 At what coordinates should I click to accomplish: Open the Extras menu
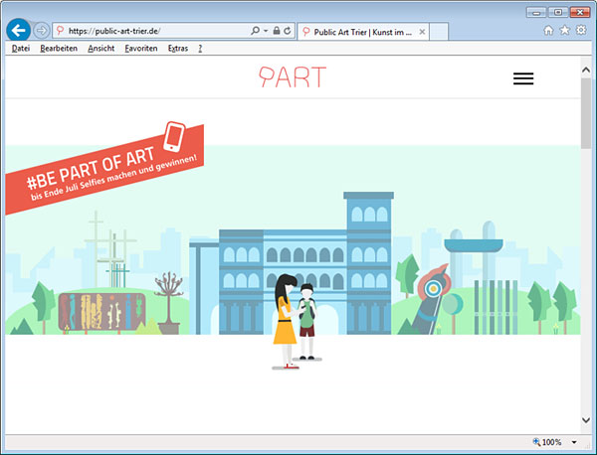[178, 49]
